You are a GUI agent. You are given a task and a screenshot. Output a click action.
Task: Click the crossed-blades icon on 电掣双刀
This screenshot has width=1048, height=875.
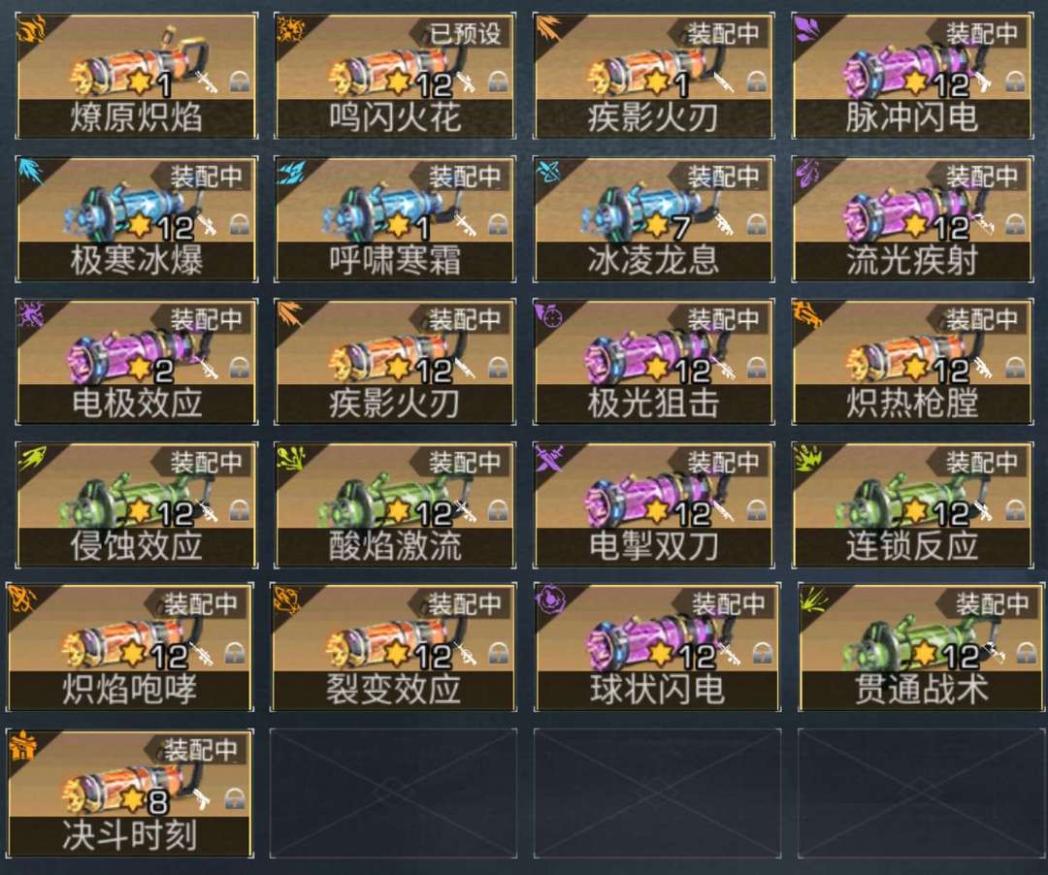548,458
